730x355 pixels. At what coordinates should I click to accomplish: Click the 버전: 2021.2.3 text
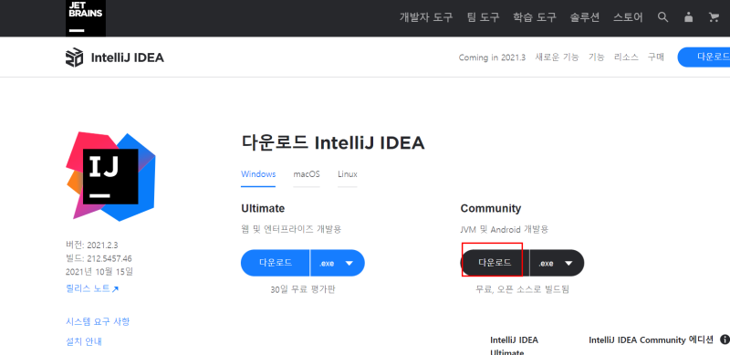(92, 245)
